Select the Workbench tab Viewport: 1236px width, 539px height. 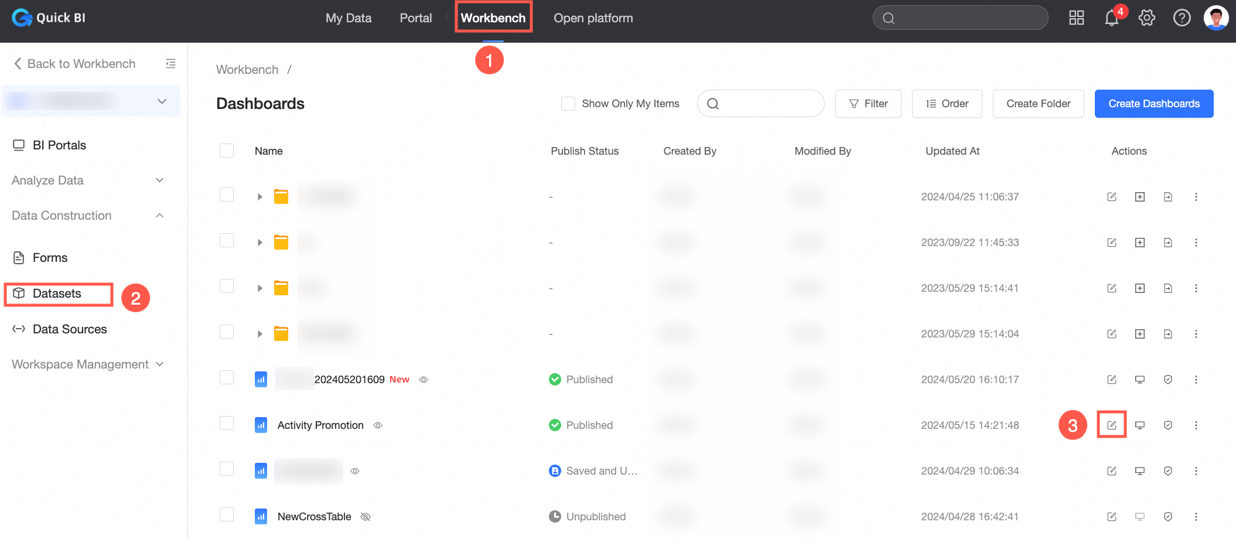click(493, 18)
